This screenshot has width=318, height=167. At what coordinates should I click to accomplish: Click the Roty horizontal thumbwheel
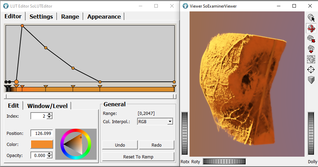(224, 161)
